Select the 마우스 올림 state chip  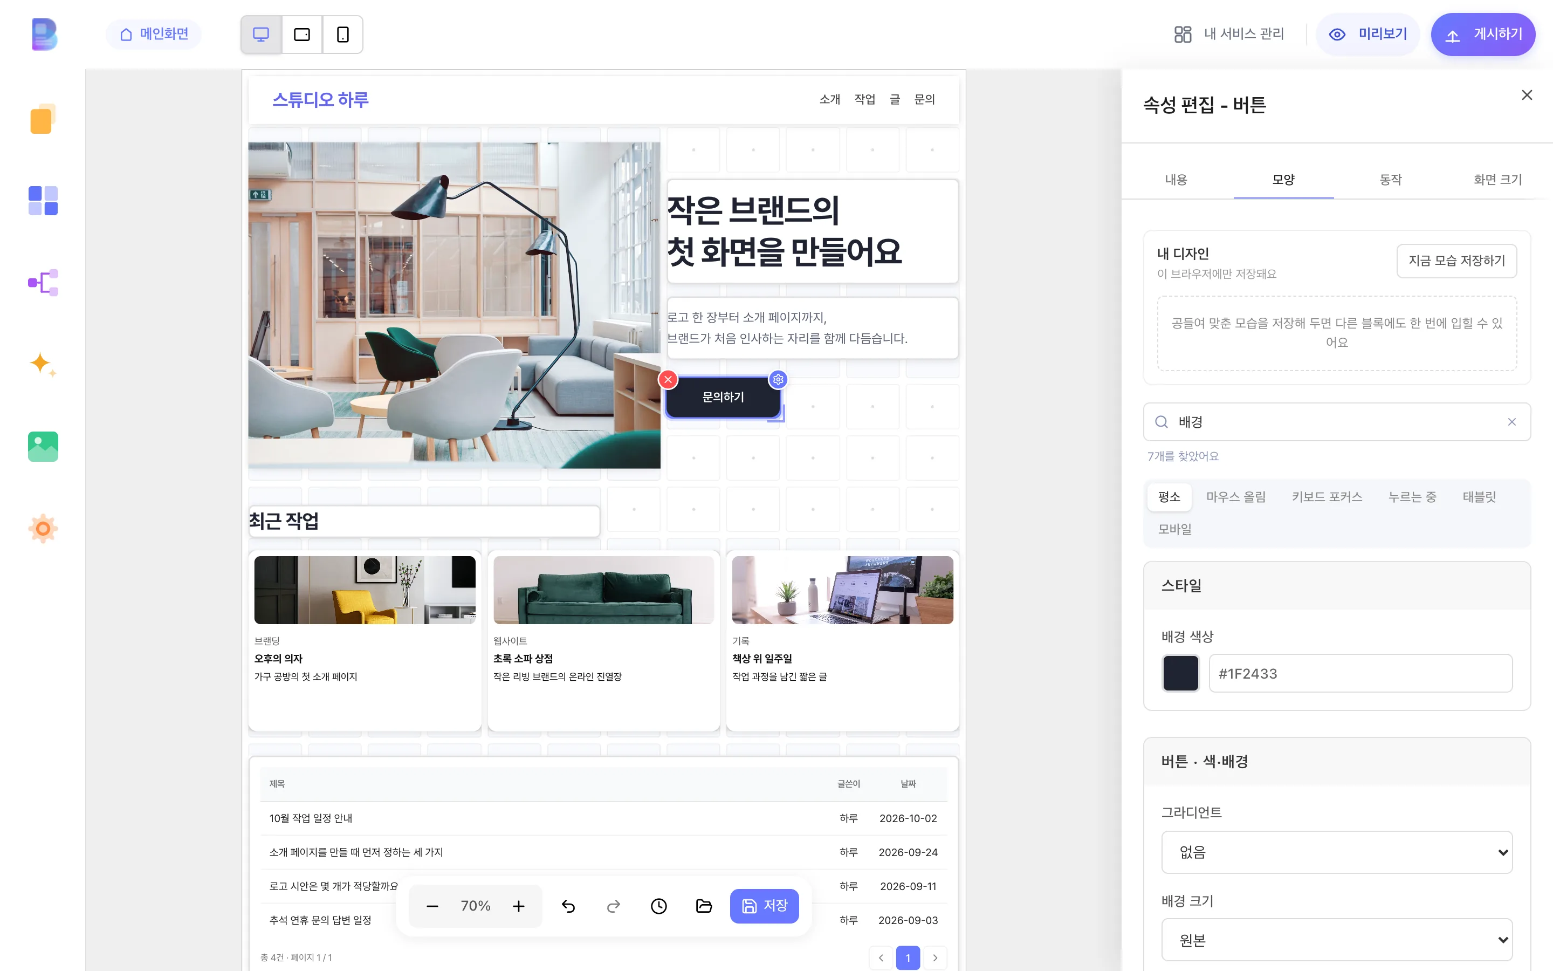1236,497
